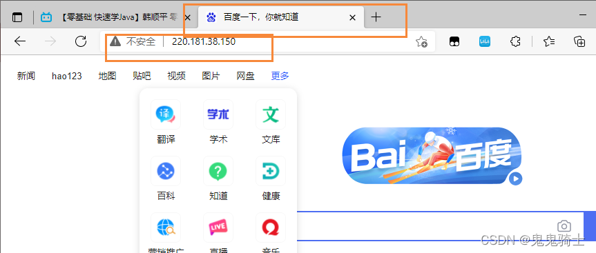Open the hao123 link

[x=67, y=76]
